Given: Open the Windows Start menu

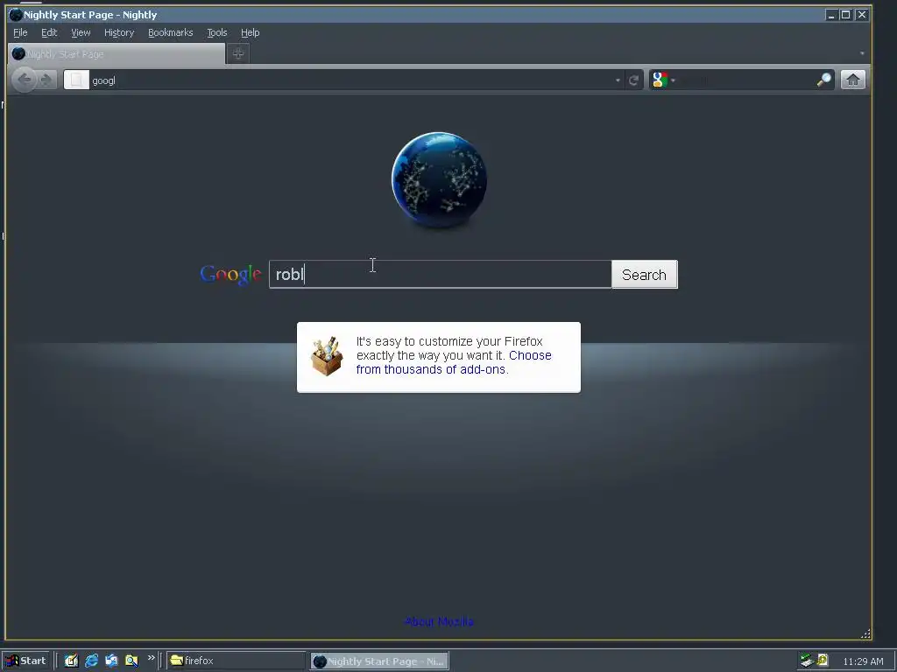Looking at the screenshot, I should 26,661.
